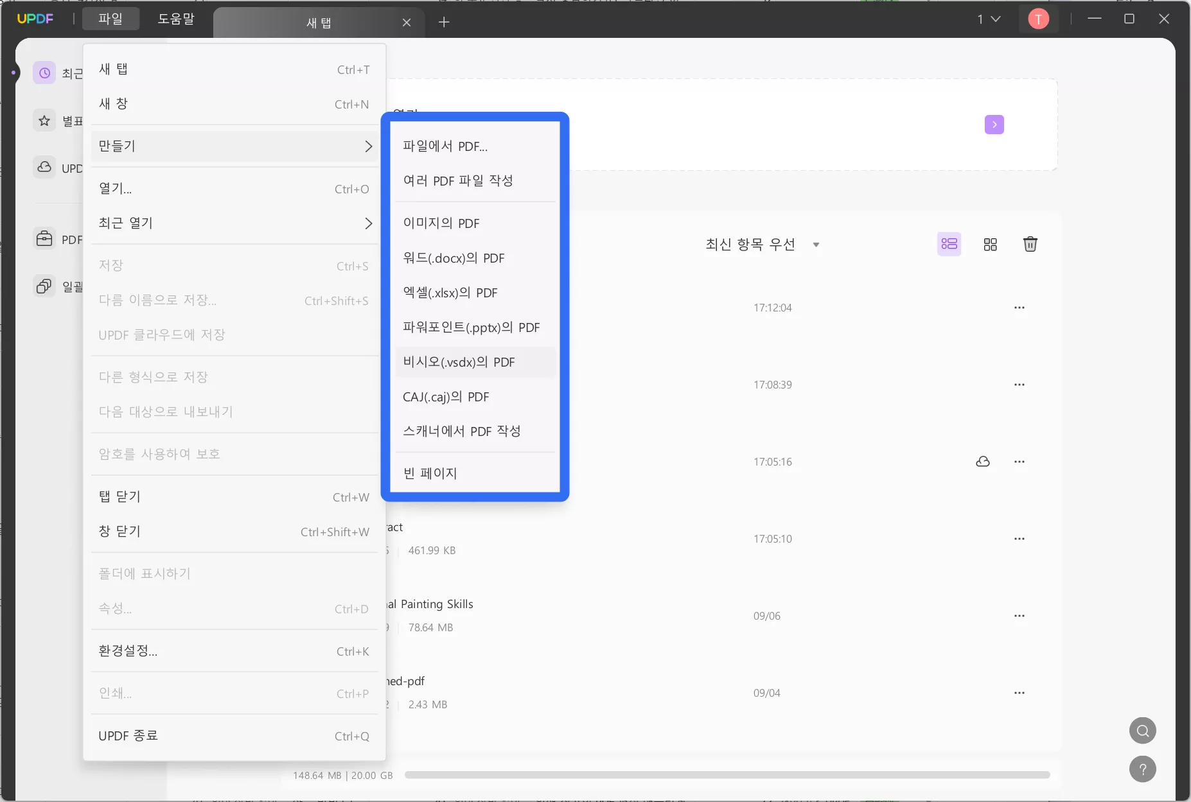Open the 도움말 menu
The height and width of the screenshot is (802, 1191).
[x=176, y=19]
